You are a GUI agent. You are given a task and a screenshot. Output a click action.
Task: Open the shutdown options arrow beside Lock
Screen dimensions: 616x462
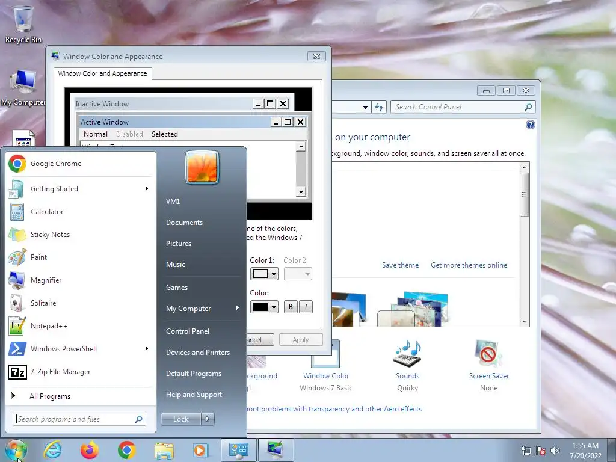tap(208, 419)
